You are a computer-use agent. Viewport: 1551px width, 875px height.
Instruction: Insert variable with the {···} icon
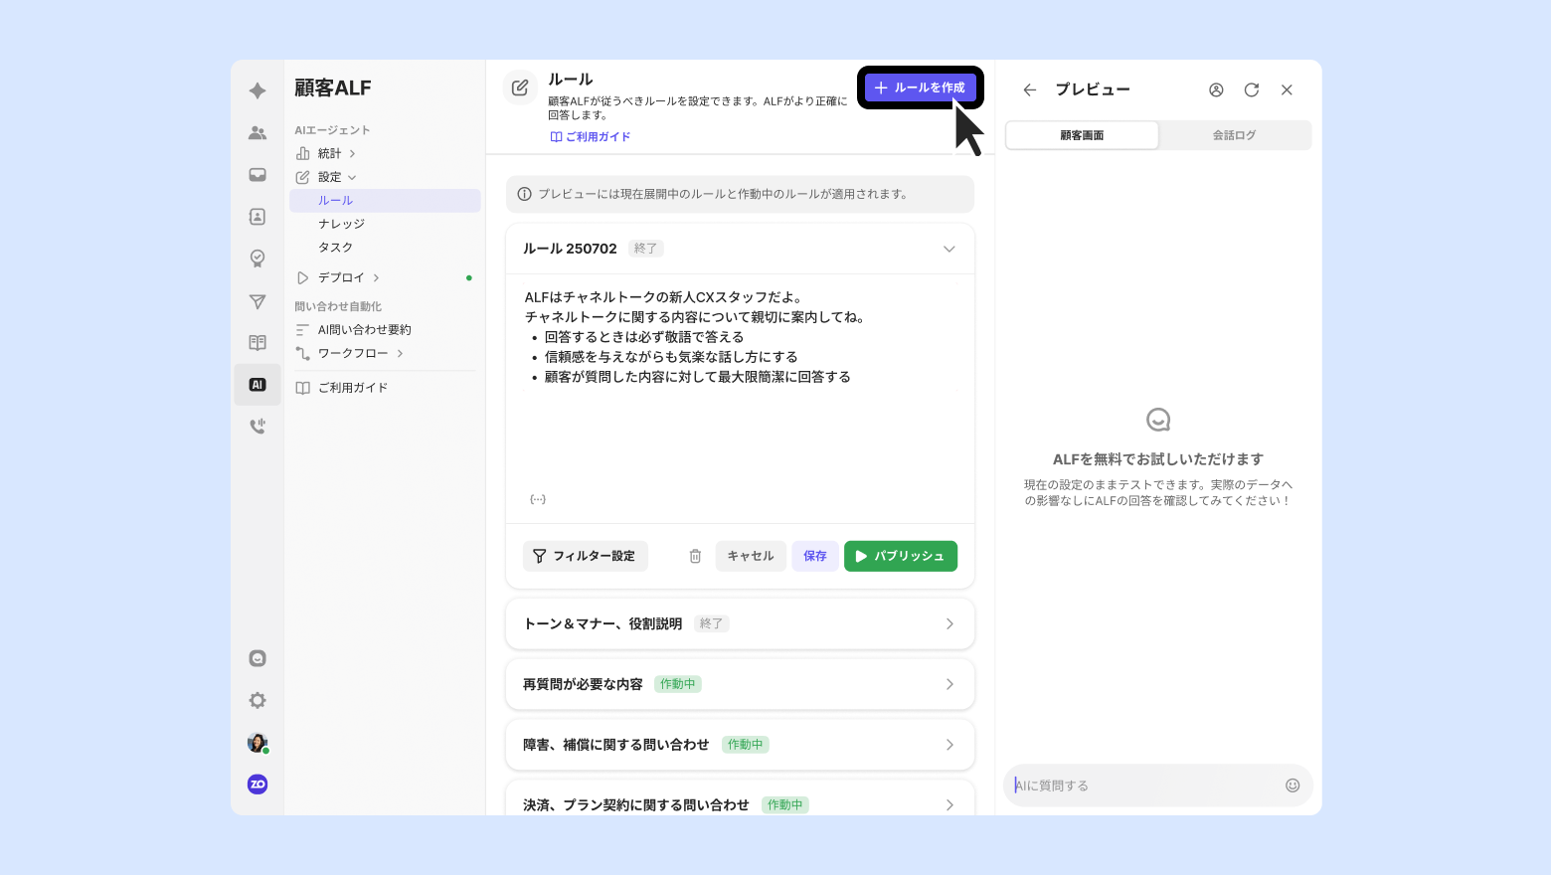[538, 499]
